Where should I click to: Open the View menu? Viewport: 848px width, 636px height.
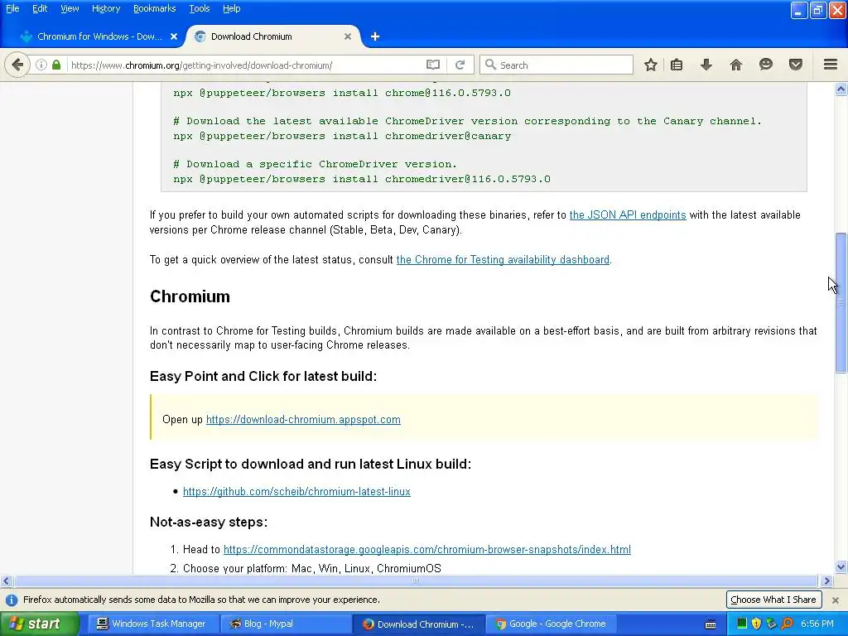70,8
